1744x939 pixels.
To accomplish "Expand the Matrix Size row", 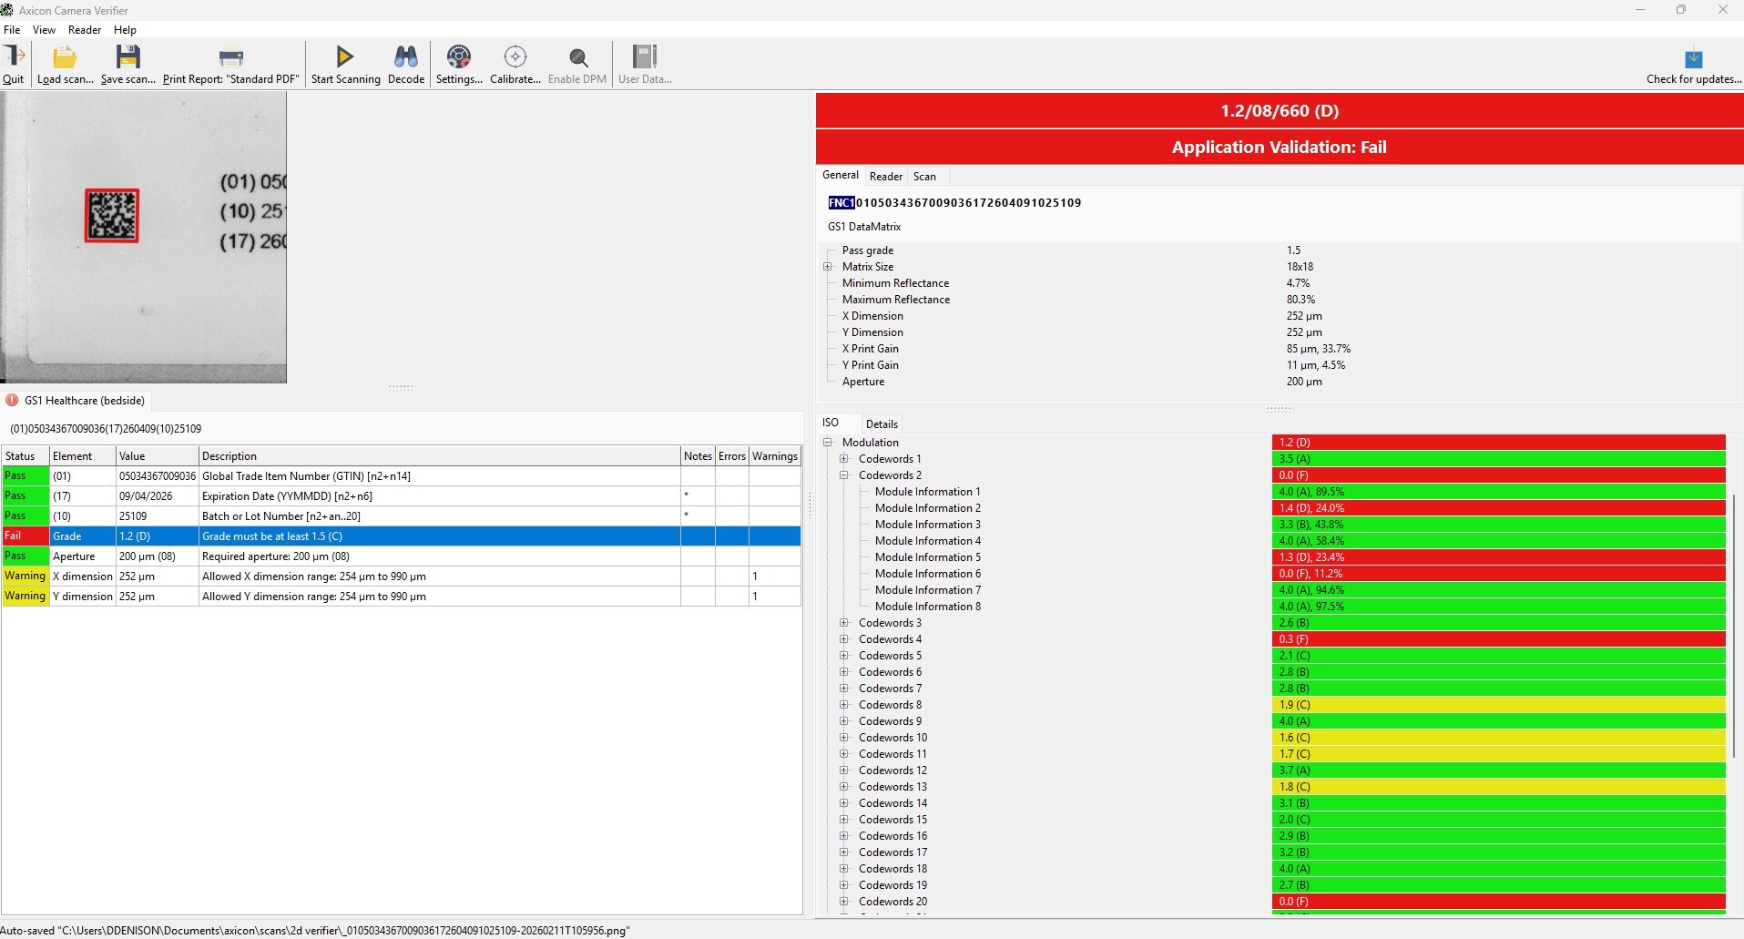I will click(828, 267).
